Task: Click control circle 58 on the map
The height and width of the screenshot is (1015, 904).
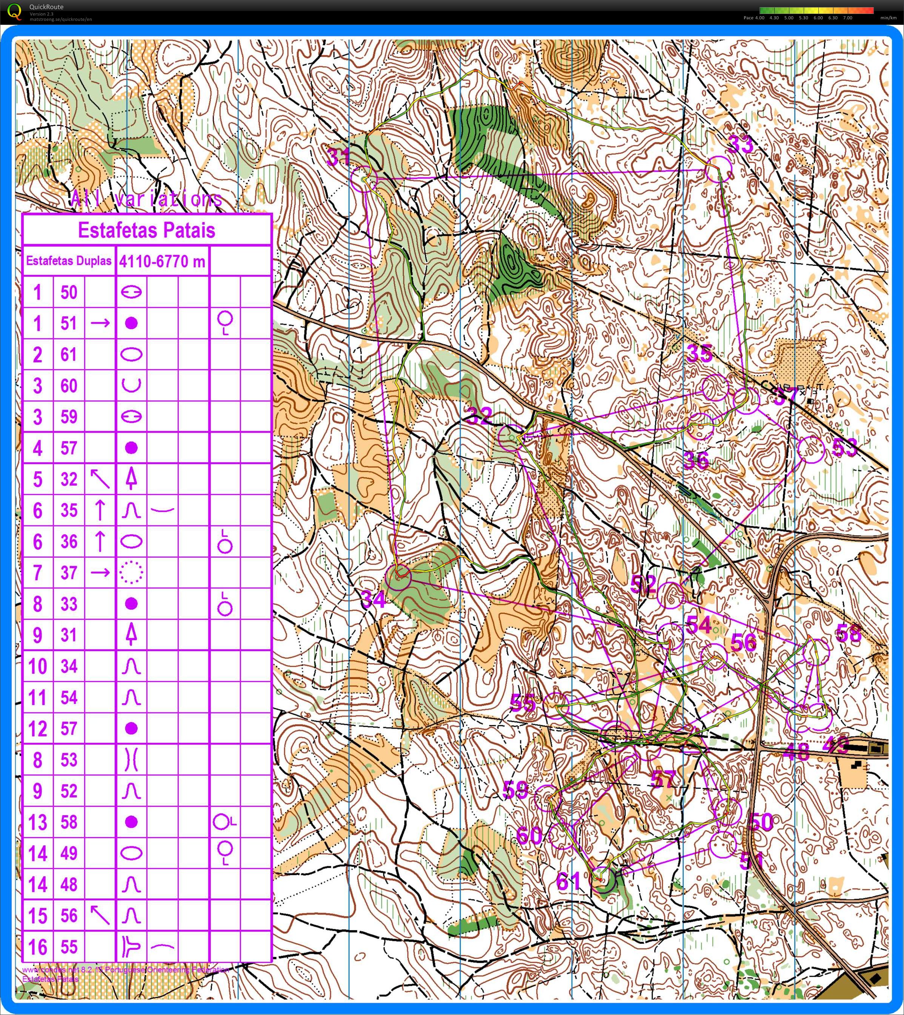Action: tap(816, 652)
